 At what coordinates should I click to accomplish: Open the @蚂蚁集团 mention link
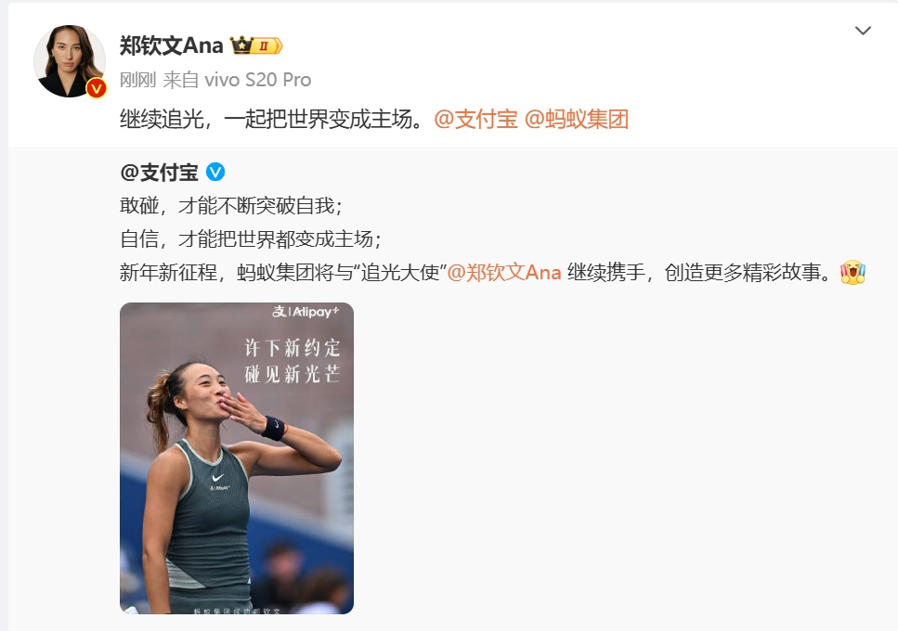coord(576,119)
